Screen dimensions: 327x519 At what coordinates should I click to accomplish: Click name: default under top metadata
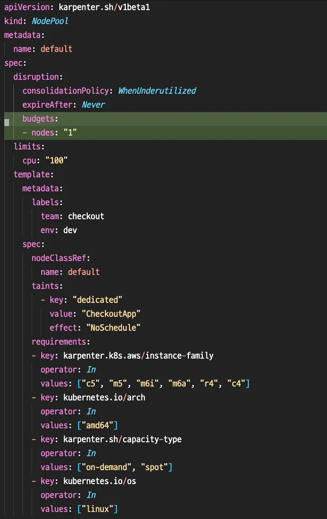(x=43, y=49)
